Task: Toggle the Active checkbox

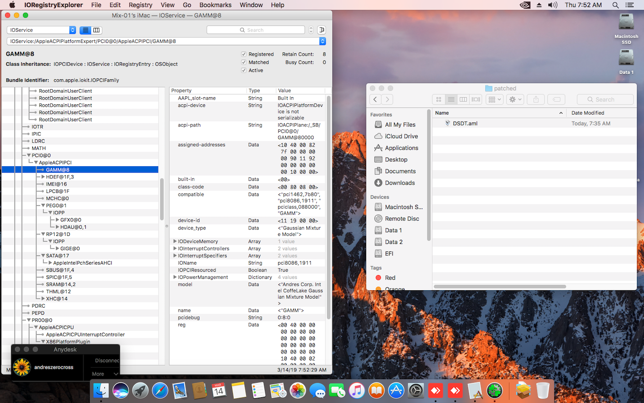Action: click(244, 70)
